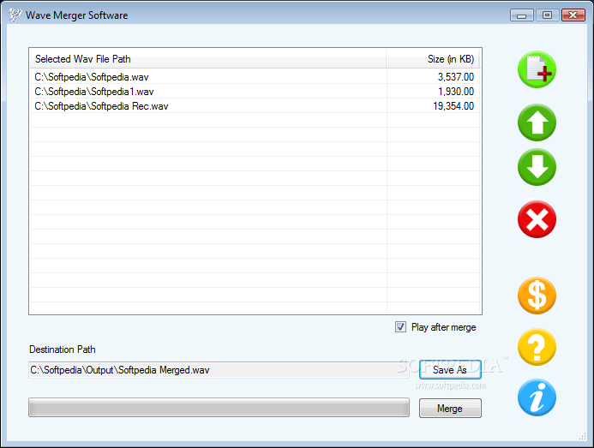Viewport: 594px width, 448px height.
Task: Select row C:\Softpedia\Softpedia Rec.wav
Action: coord(255,106)
